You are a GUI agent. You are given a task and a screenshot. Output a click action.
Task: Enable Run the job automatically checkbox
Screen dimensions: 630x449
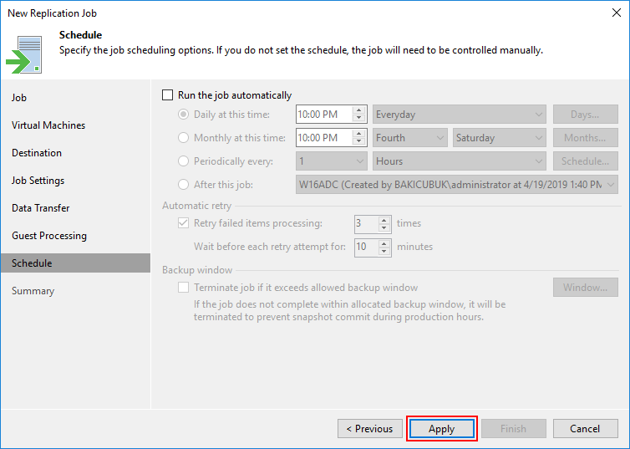pyautogui.click(x=168, y=95)
